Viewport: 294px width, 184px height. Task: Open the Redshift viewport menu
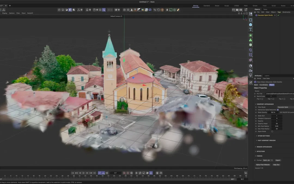click(x=30, y=13)
